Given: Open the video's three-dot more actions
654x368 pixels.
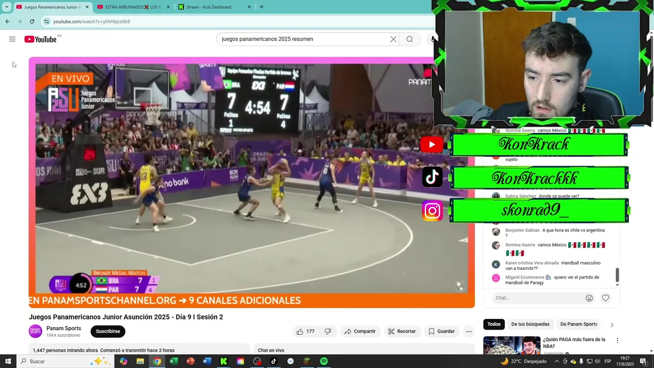Looking at the screenshot, I should (469, 332).
